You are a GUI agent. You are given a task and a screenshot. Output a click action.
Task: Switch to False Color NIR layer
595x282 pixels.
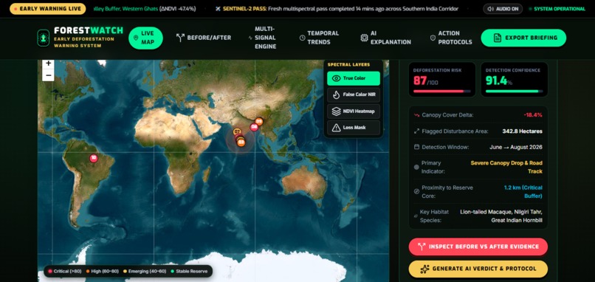[x=354, y=94]
